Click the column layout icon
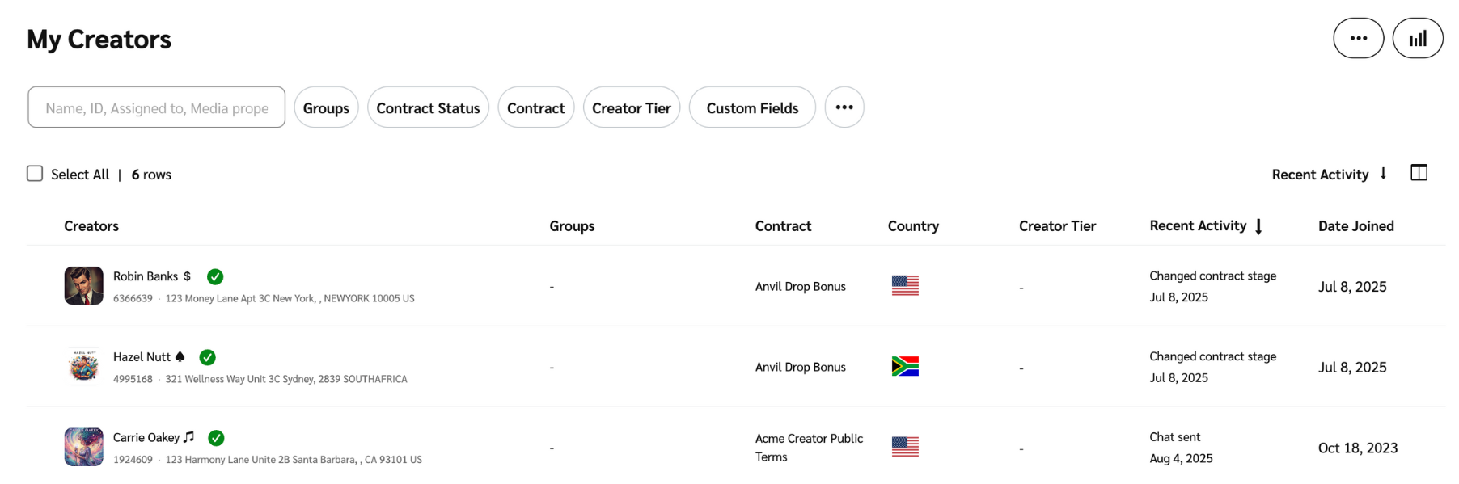This screenshot has width=1459, height=484. [x=1419, y=173]
